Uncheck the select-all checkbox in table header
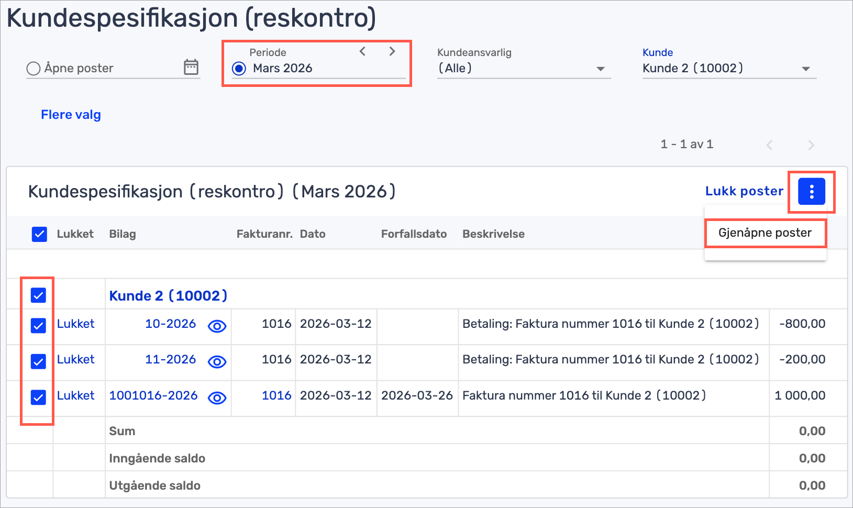853x508 pixels. tap(39, 234)
